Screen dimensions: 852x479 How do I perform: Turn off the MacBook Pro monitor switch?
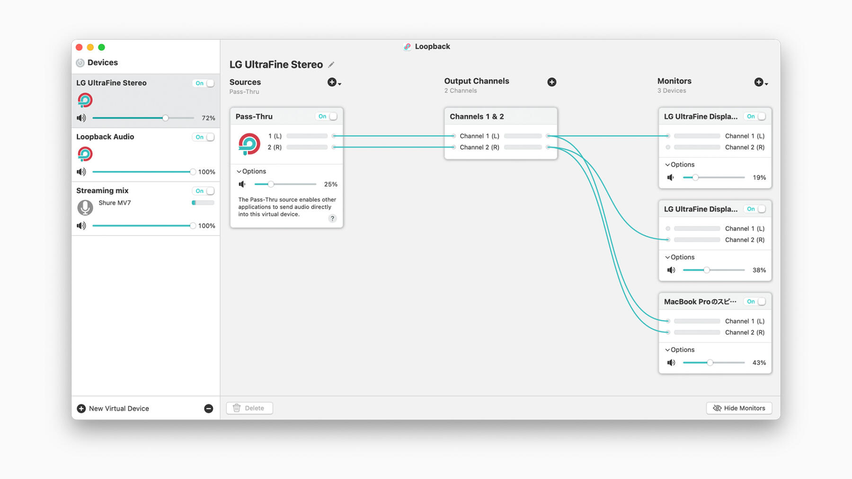pyautogui.click(x=755, y=302)
